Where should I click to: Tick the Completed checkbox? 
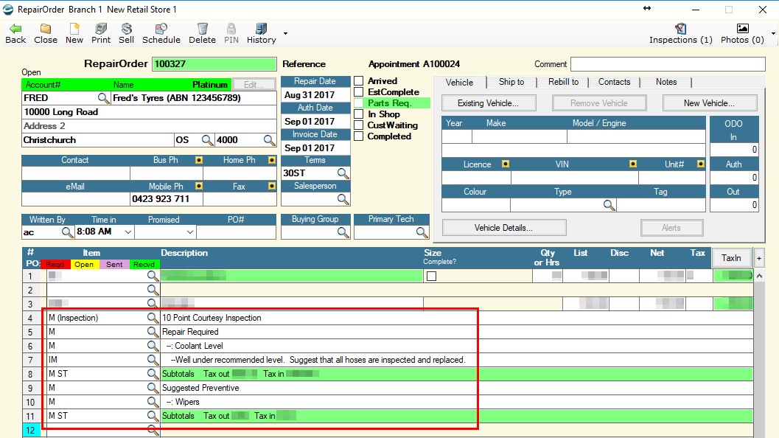point(358,136)
